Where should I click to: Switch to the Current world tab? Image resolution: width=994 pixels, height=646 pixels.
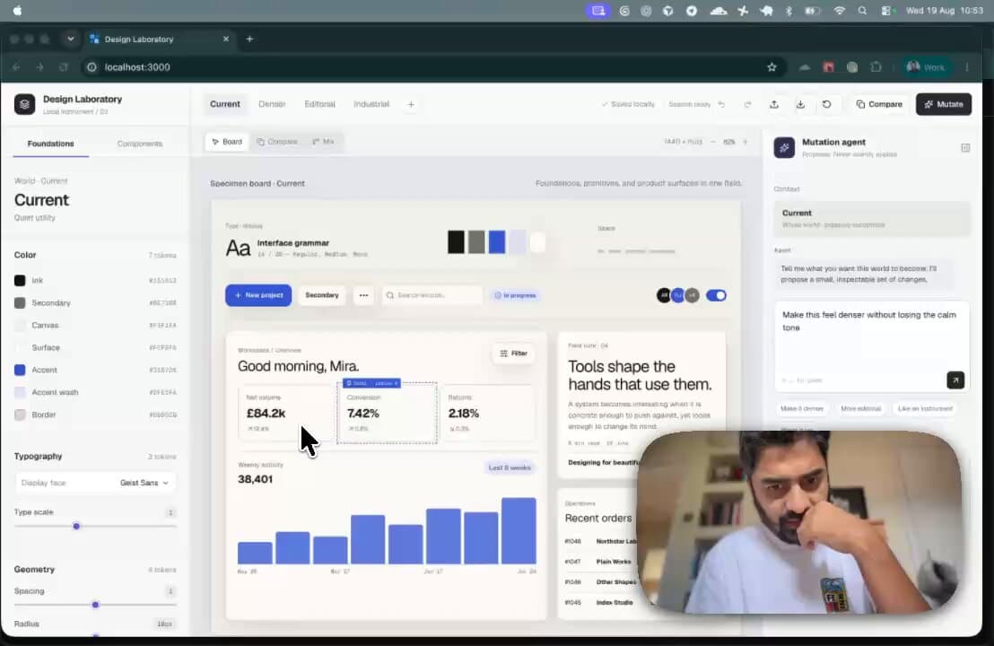[225, 104]
